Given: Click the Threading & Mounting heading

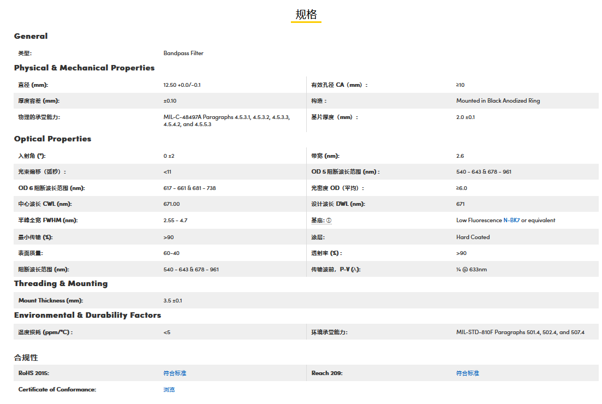Looking at the screenshot, I should coord(61,283).
